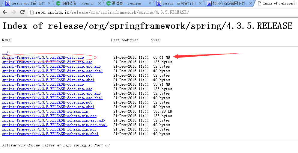Download spring-framework-4.3.5.RELEASE-schema.zip
The width and height of the screenshot is (298, 153).
click(45, 111)
